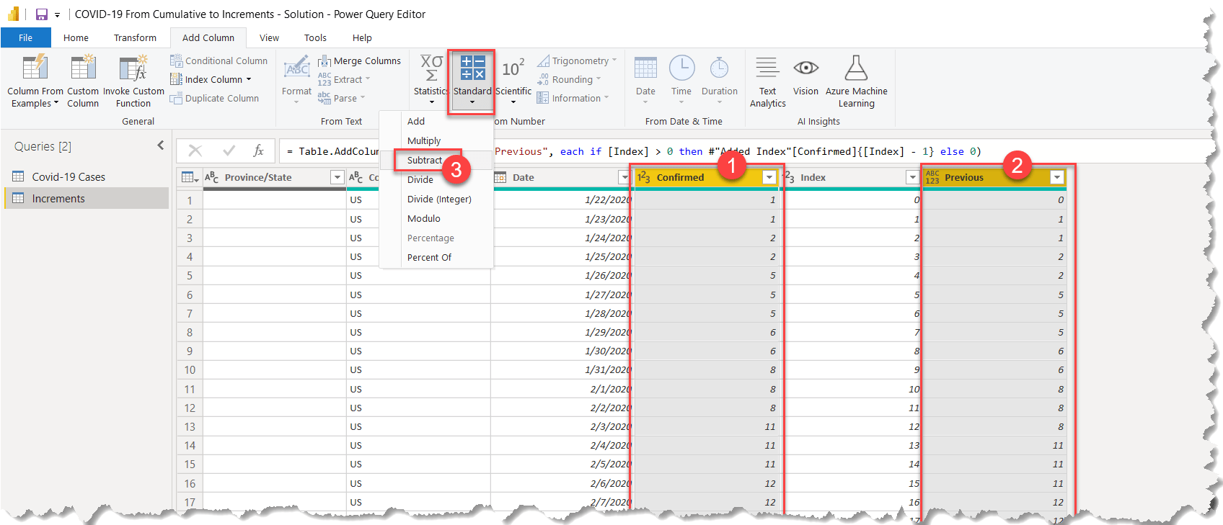Click the Save icon in the title bar
The image size is (1223, 525).
tap(42, 14)
